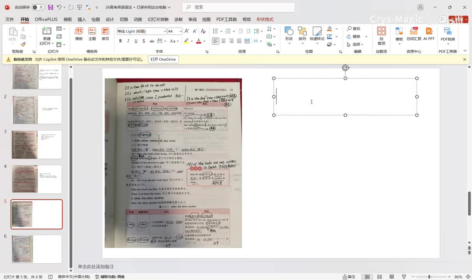The image size is (472, 280).
Task: Open the user account profile icon
Action: (x=420, y=7)
